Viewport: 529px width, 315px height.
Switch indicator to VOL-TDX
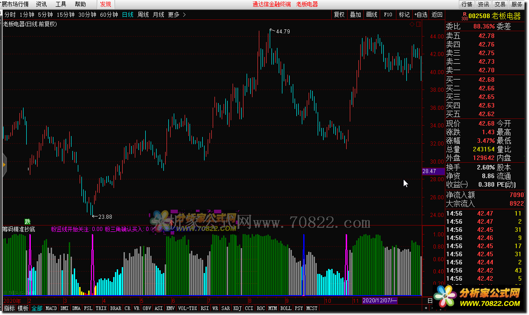(x=187, y=308)
